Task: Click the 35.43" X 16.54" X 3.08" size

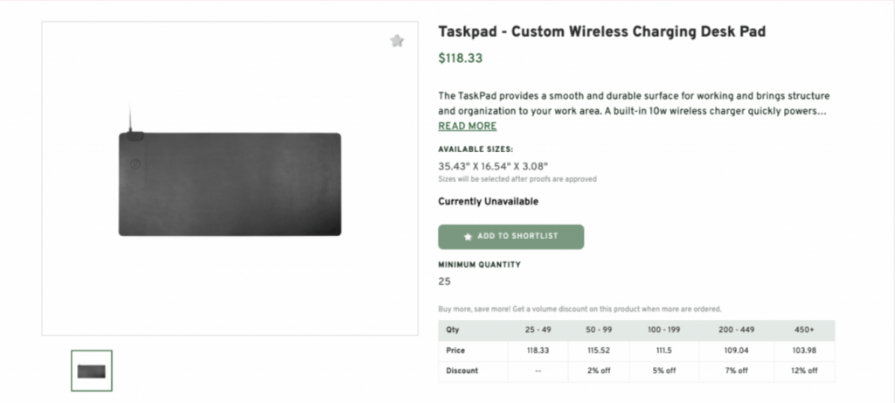Action: pyautogui.click(x=493, y=166)
